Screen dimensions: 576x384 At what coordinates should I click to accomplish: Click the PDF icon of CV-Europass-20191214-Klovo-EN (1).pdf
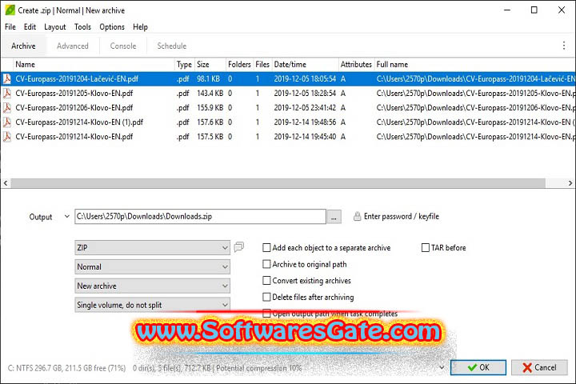coord(7,122)
